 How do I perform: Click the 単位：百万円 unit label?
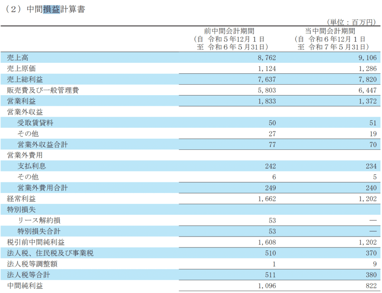click(x=350, y=22)
